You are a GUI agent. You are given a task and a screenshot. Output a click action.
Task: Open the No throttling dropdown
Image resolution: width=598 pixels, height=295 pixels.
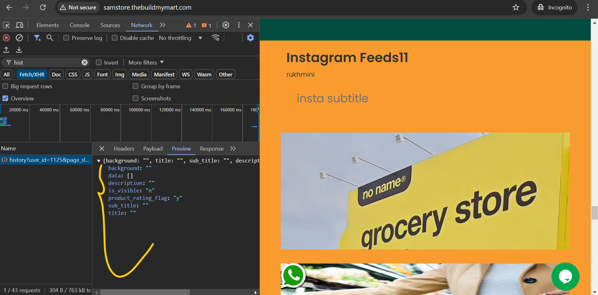click(x=180, y=38)
